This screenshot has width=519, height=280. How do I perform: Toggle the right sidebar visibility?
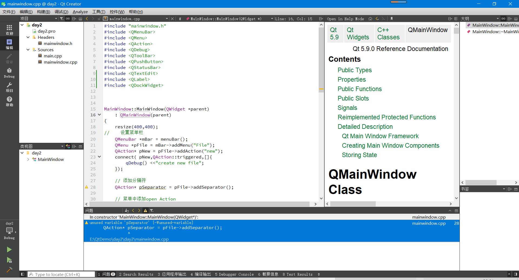515,274
